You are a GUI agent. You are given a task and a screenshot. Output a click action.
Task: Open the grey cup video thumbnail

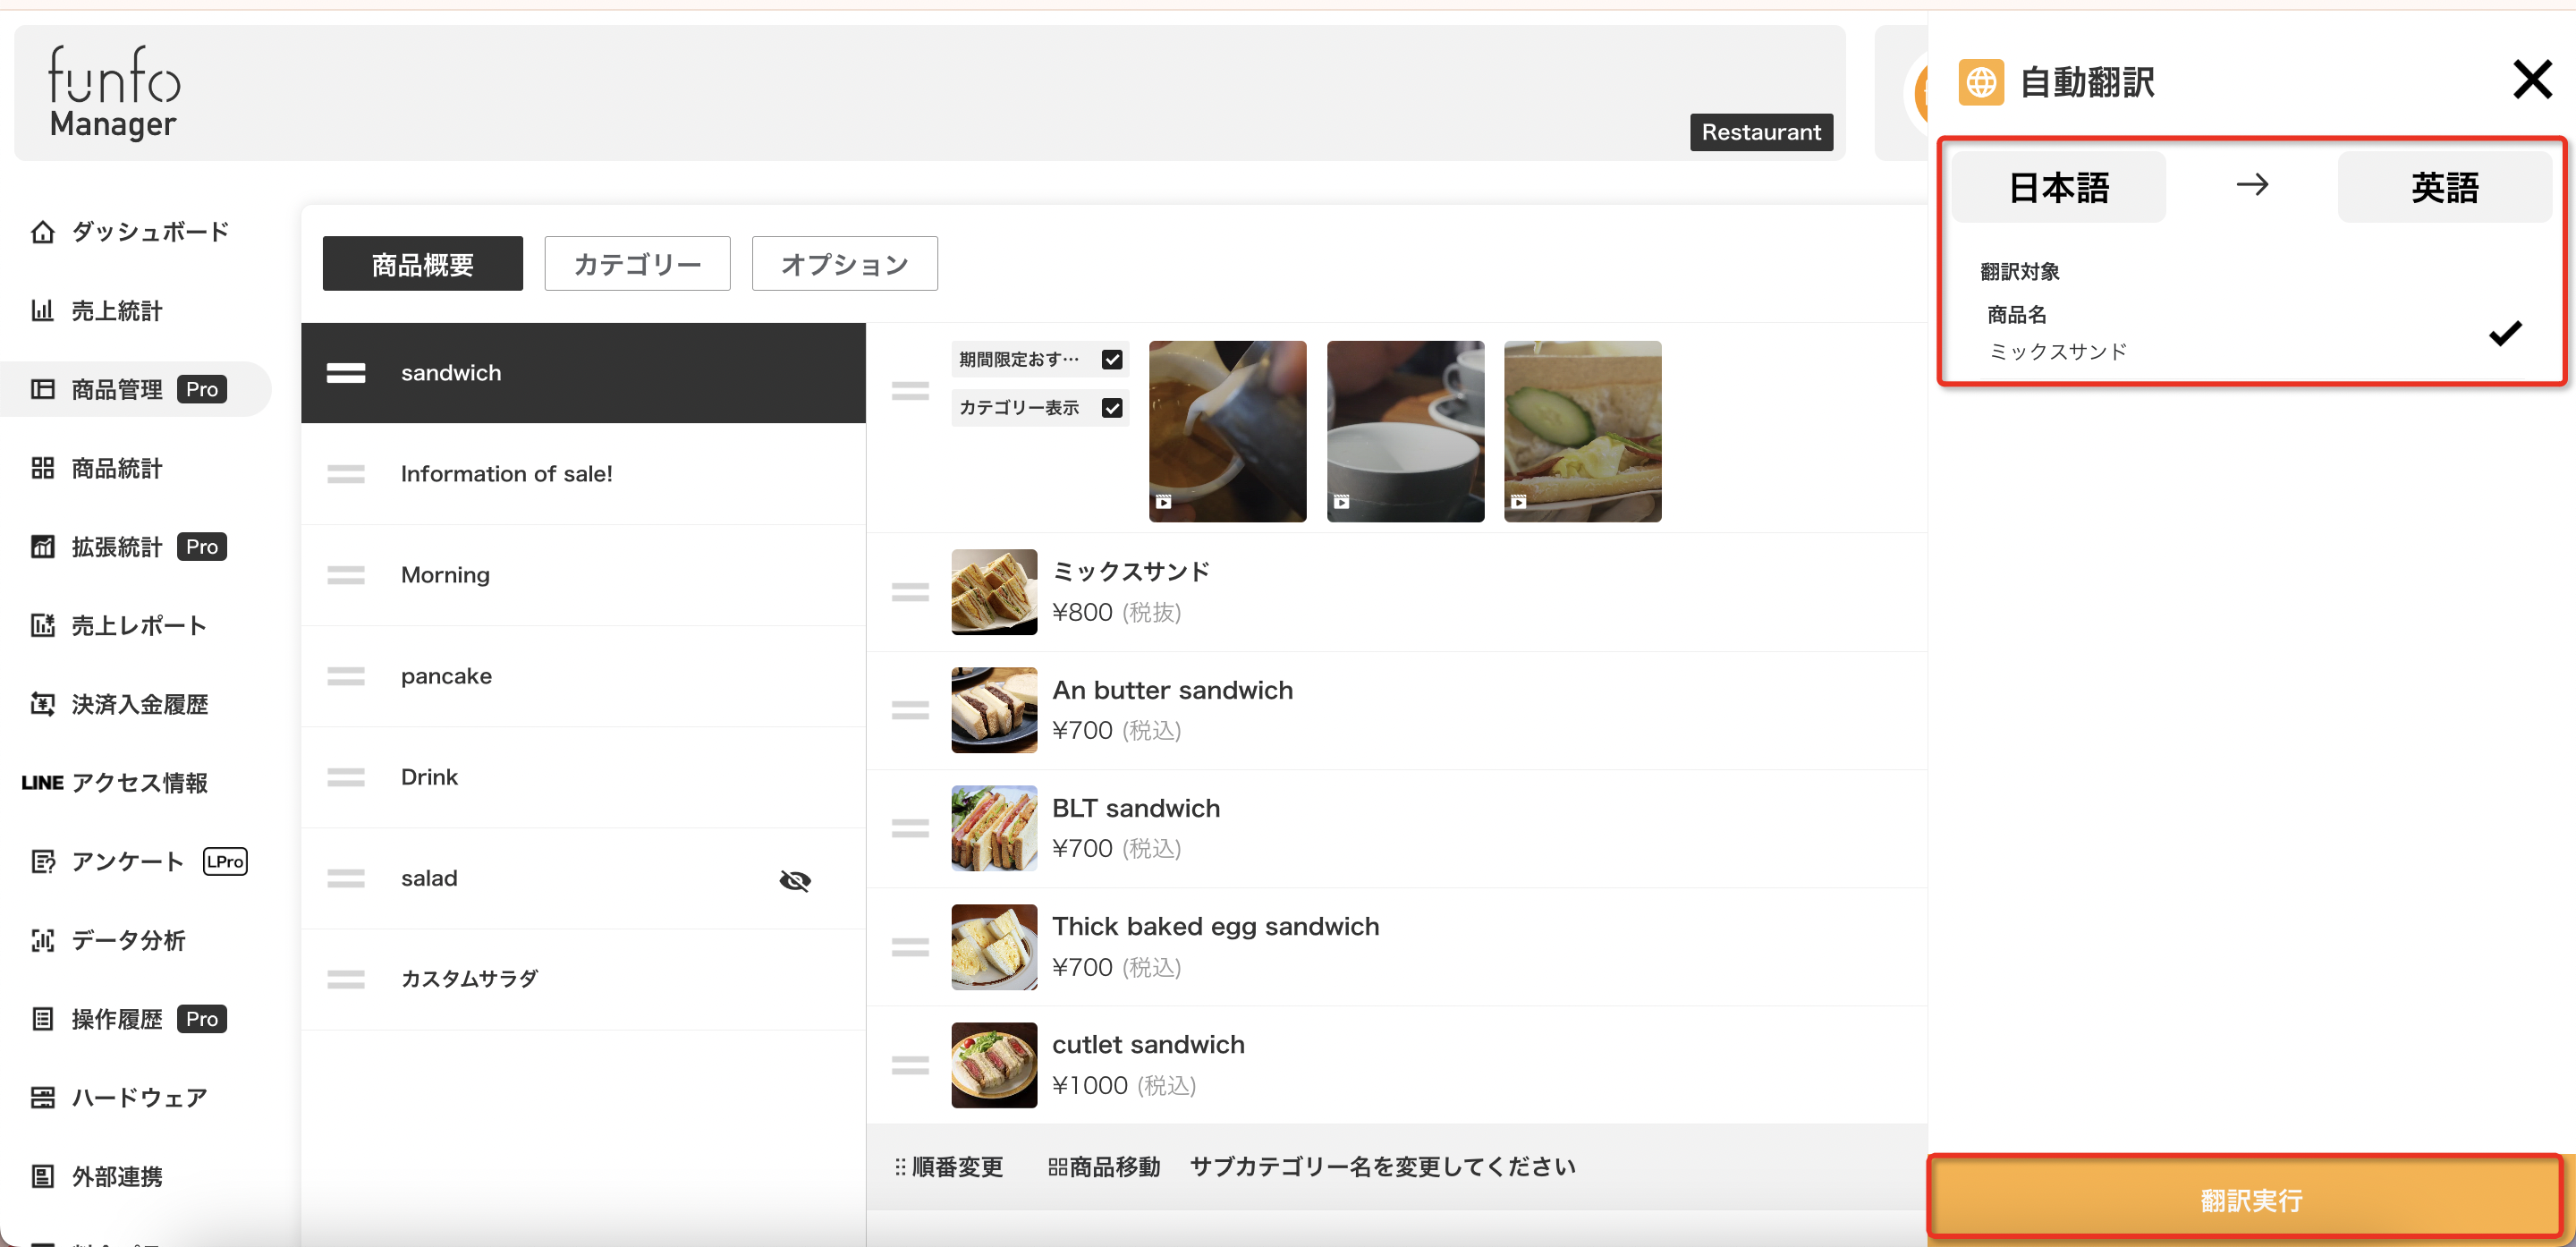pyautogui.click(x=1405, y=431)
